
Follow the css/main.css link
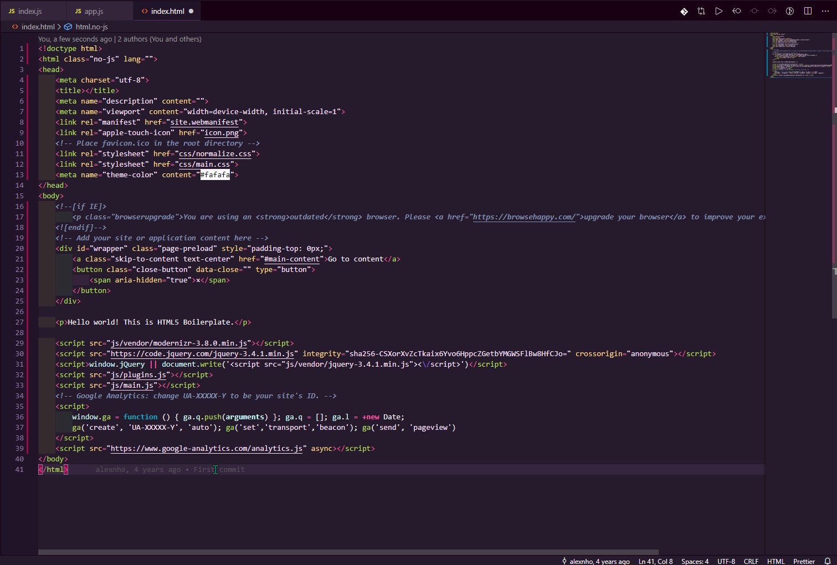click(x=204, y=164)
